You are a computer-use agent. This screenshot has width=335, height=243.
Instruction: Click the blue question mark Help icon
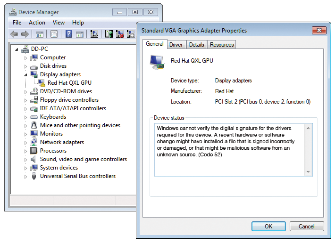click(68, 34)
